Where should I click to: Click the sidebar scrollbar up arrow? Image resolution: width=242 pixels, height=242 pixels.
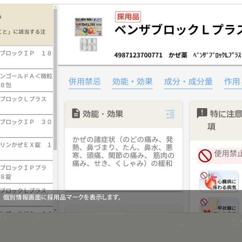pos(55,7)
